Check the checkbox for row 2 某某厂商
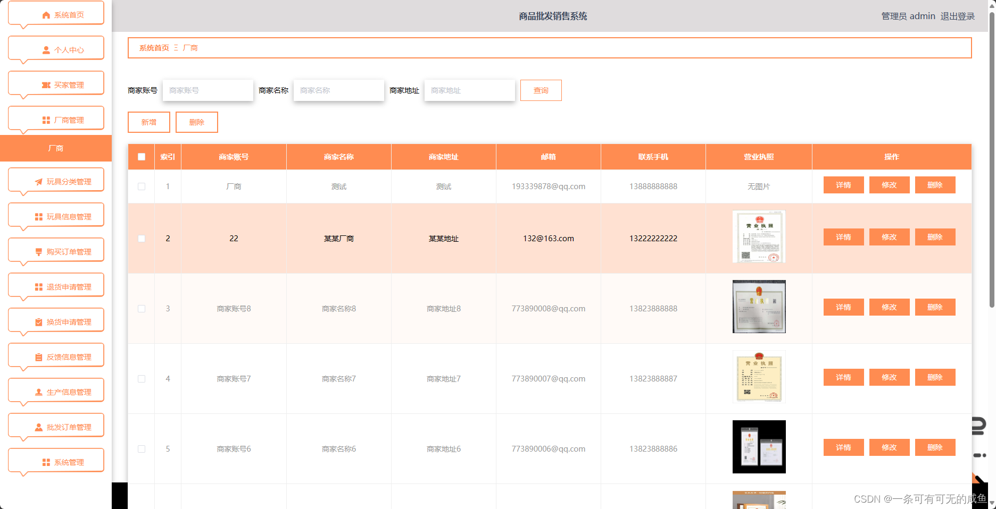This screenshot has width=996, height=509. 142,239
